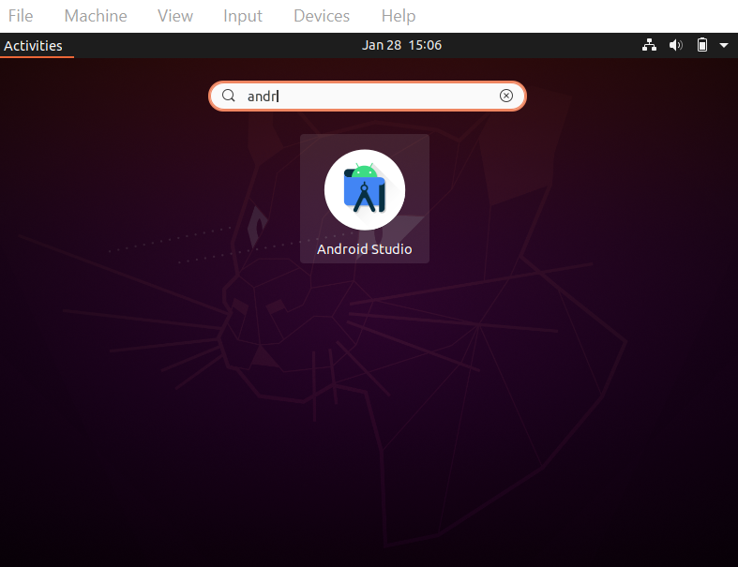The width and height of the screenshot is (738, 567).
Task: Open the Devices menu
Action: point(322,16)
